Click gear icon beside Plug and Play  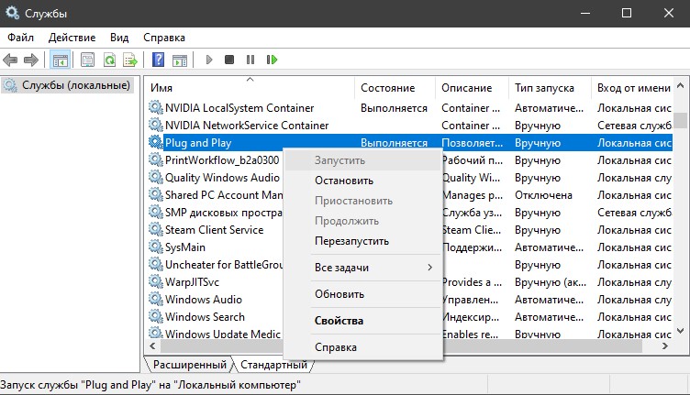point(155,142)
